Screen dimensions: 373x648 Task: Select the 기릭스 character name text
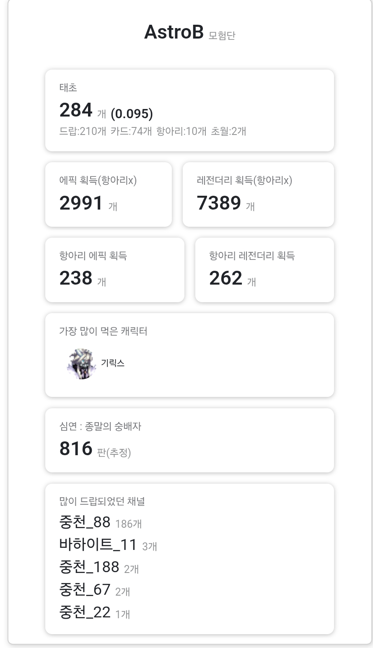(x=113, y=363)
